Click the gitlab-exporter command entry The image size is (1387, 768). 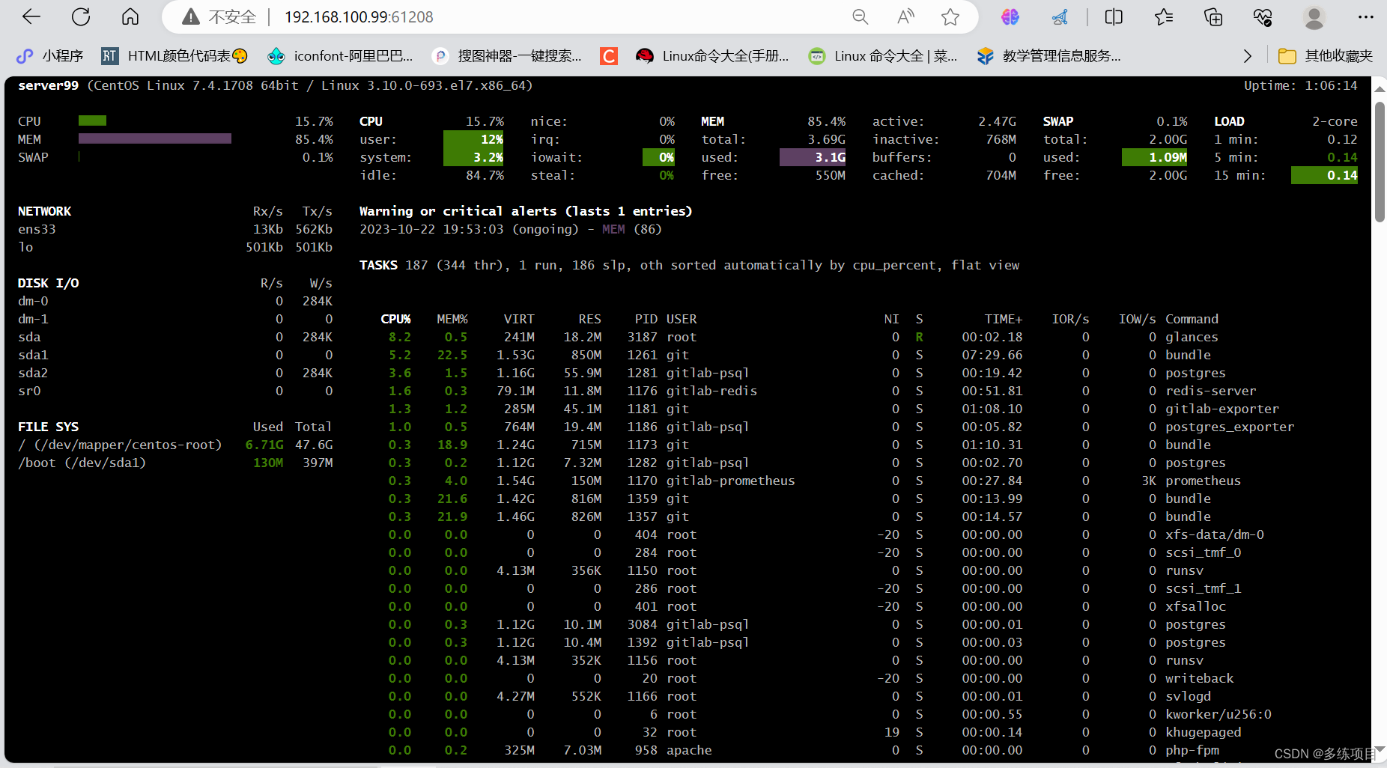click(x=1222, y=409)
